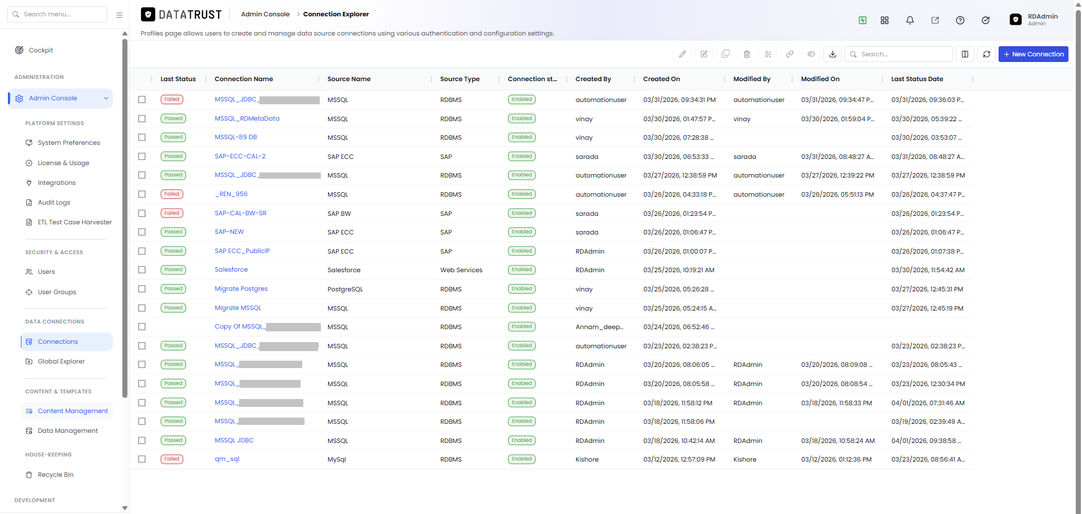The width and height of the screenshot is (1082, 514).
Task: Click the pill-shaped toggle toolbar icon
Action: coord(811,54)
